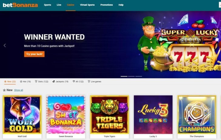Follow the Show all link
221x140 pixels.
(x=18, y=90)
